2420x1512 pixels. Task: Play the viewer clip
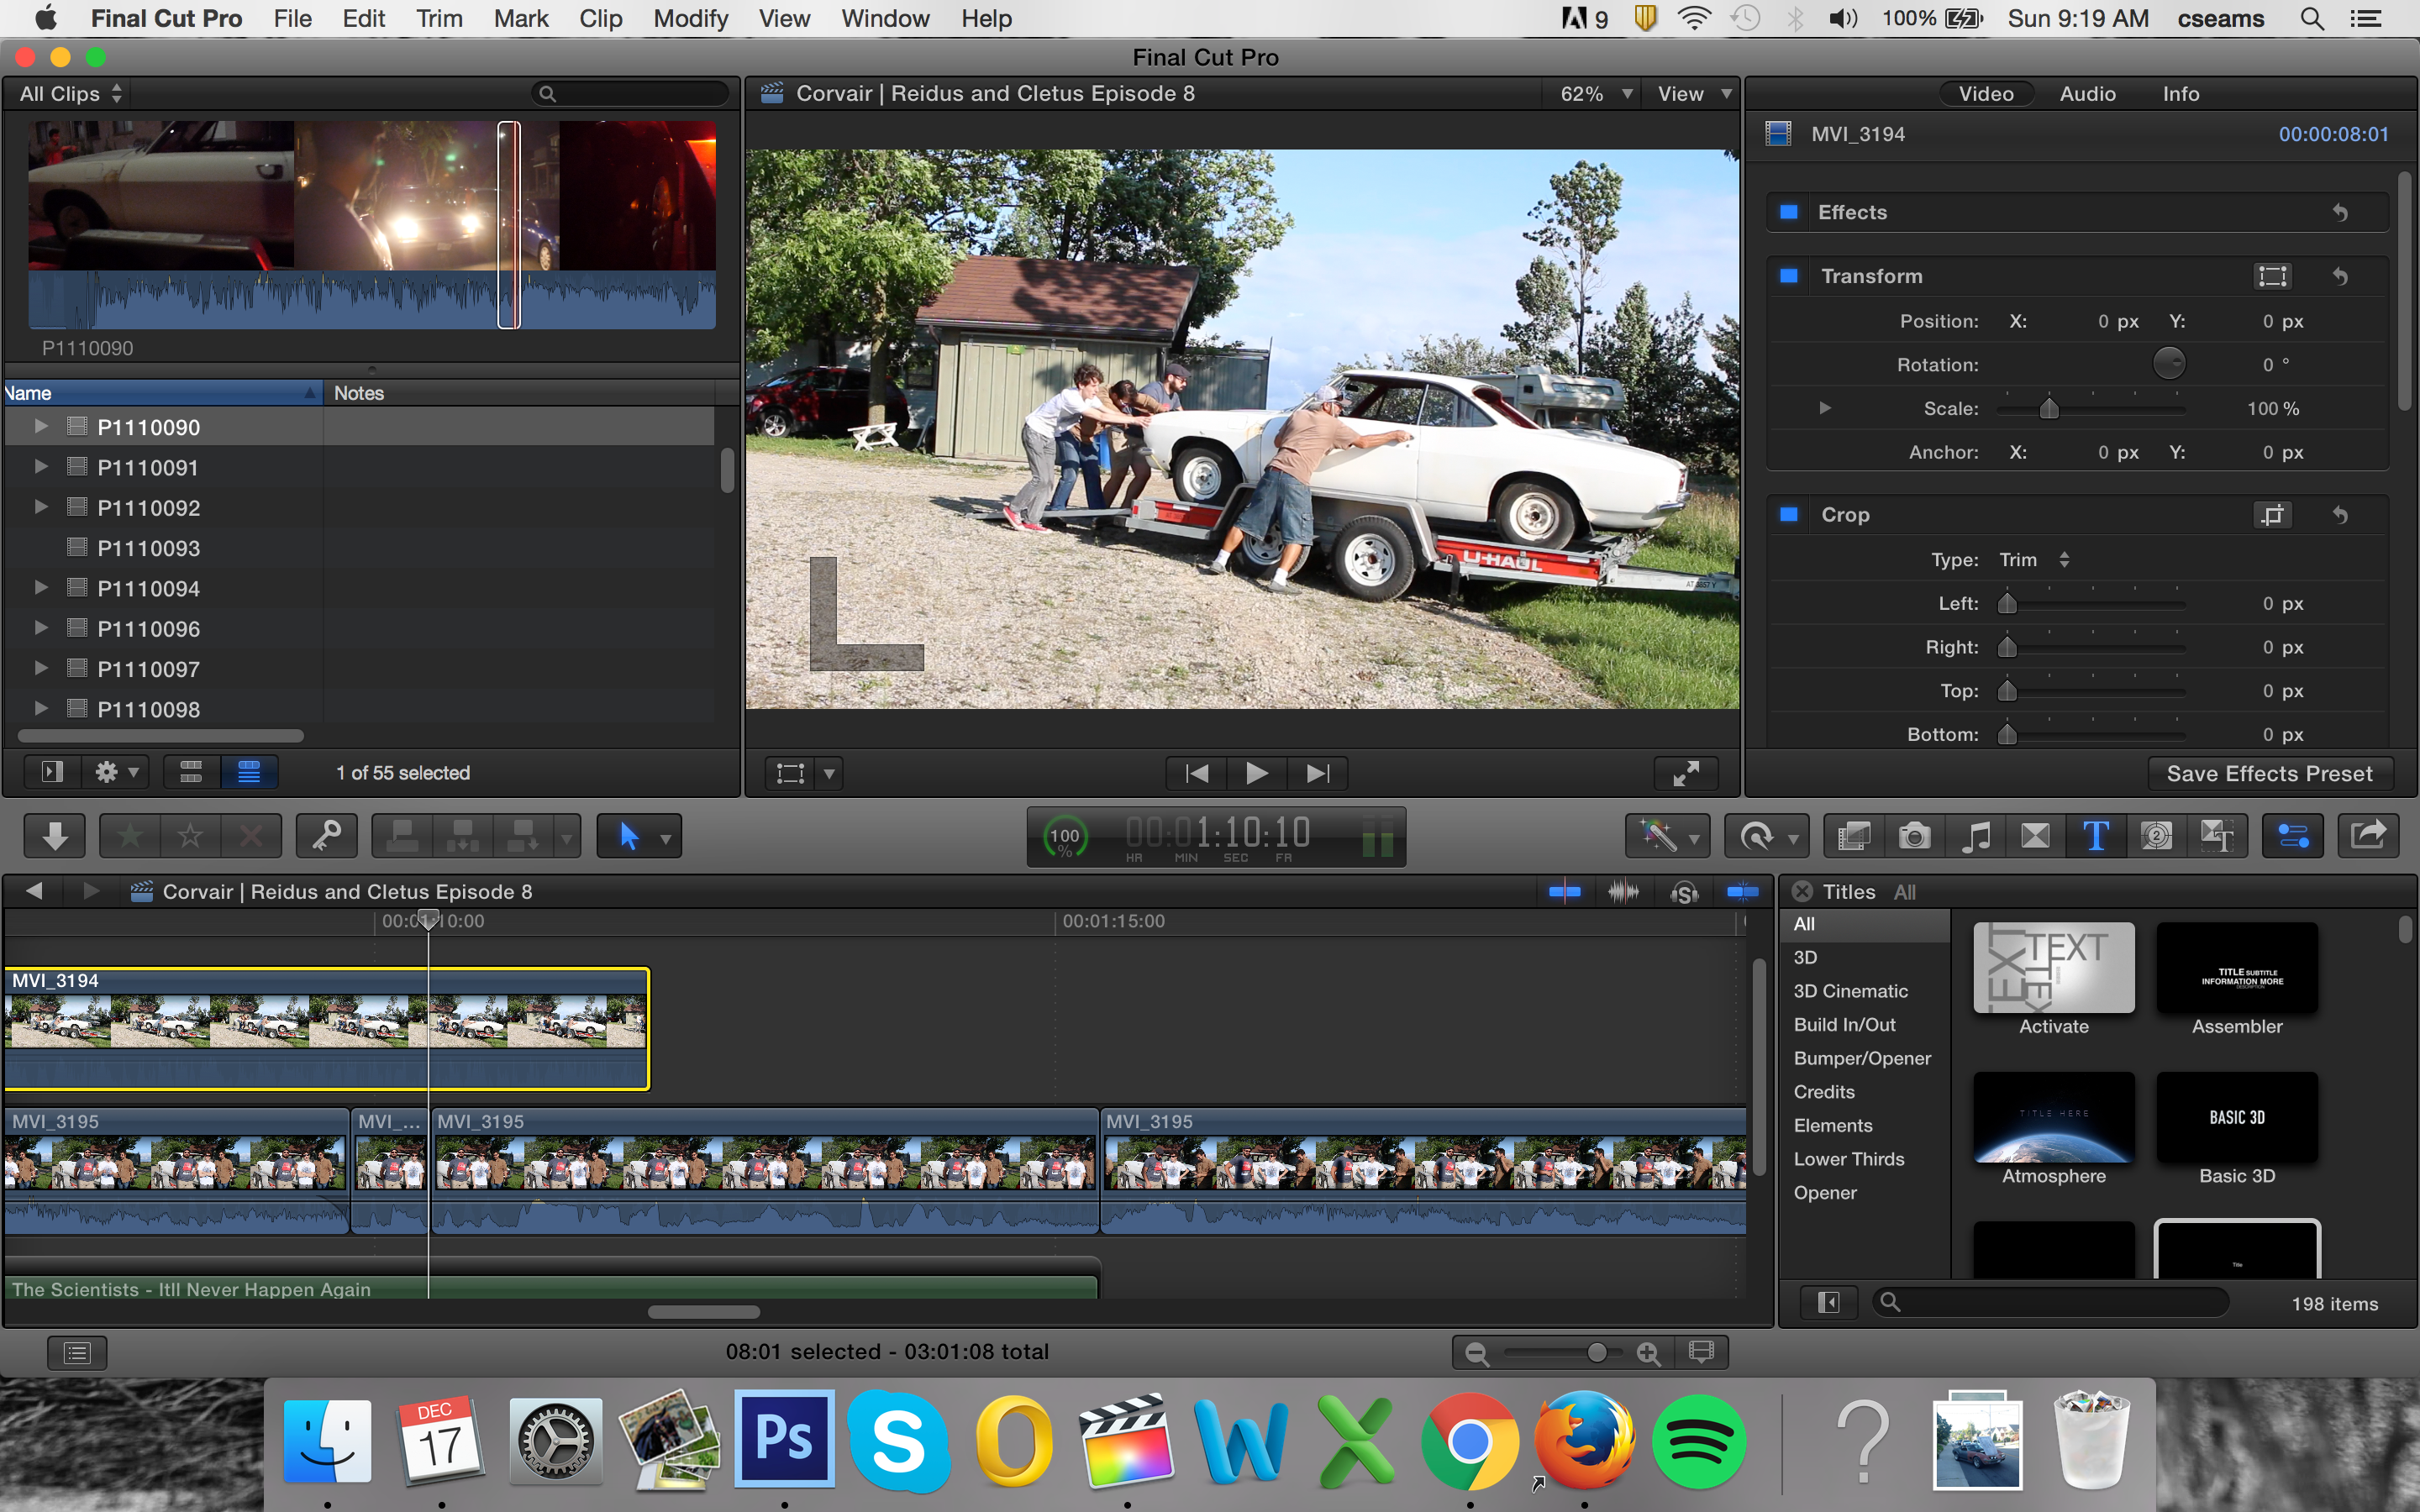click(1256, 773)
